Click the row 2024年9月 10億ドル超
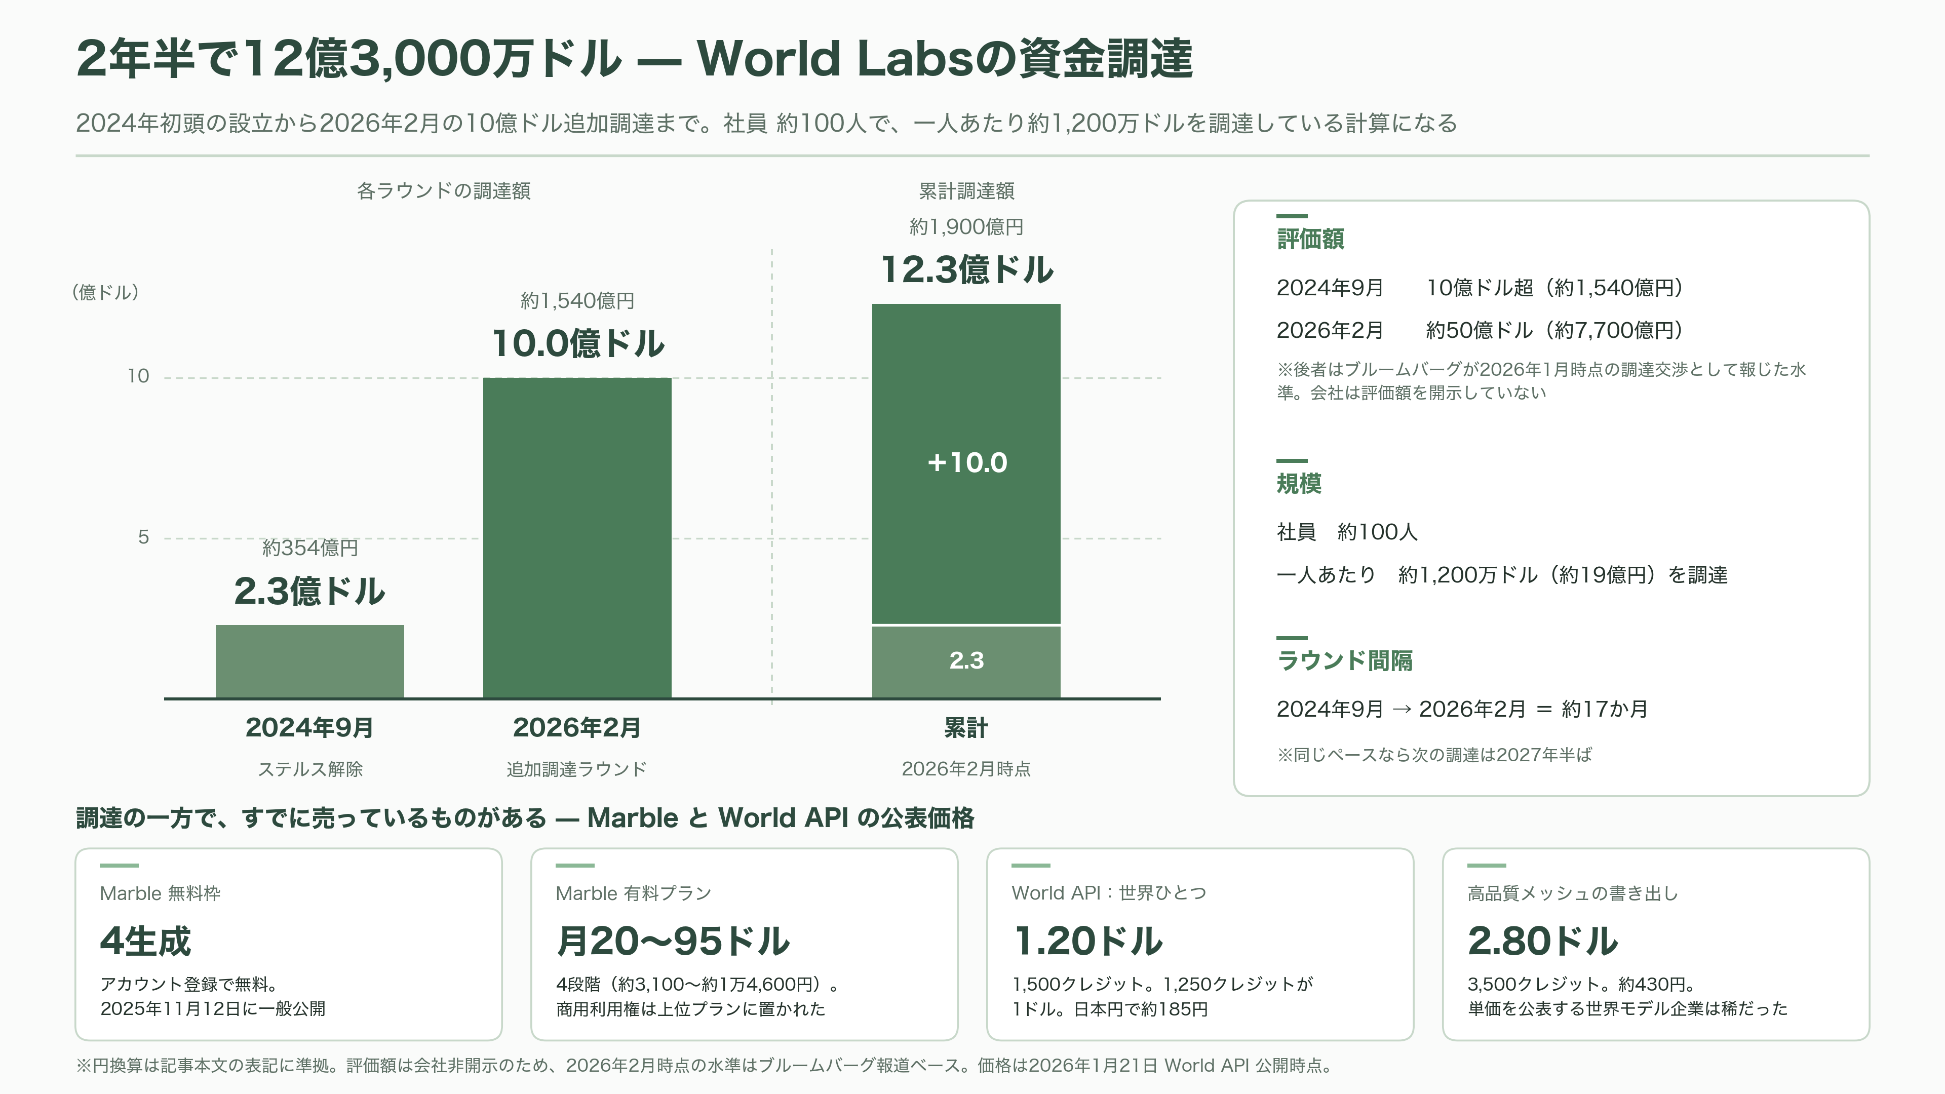The image size is (1945, 1094). click(1480, 288)
